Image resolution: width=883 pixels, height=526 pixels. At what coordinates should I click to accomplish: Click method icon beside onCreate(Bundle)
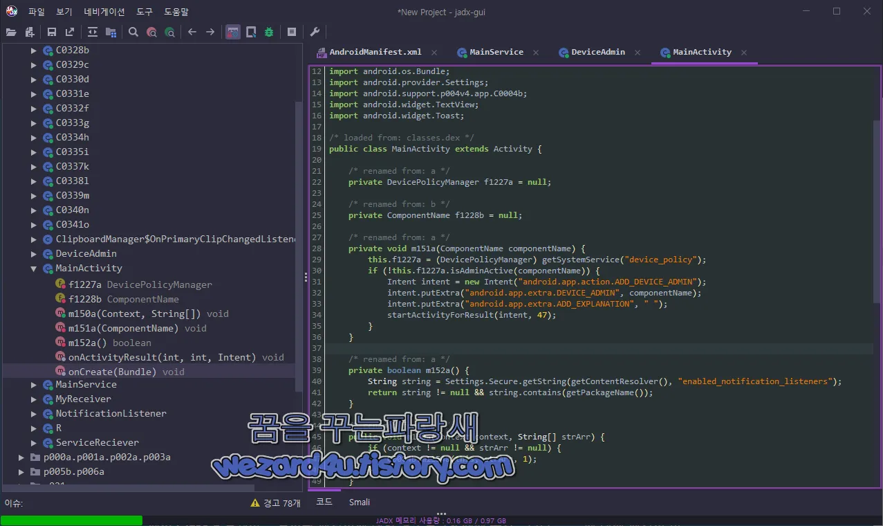point(61,372)
